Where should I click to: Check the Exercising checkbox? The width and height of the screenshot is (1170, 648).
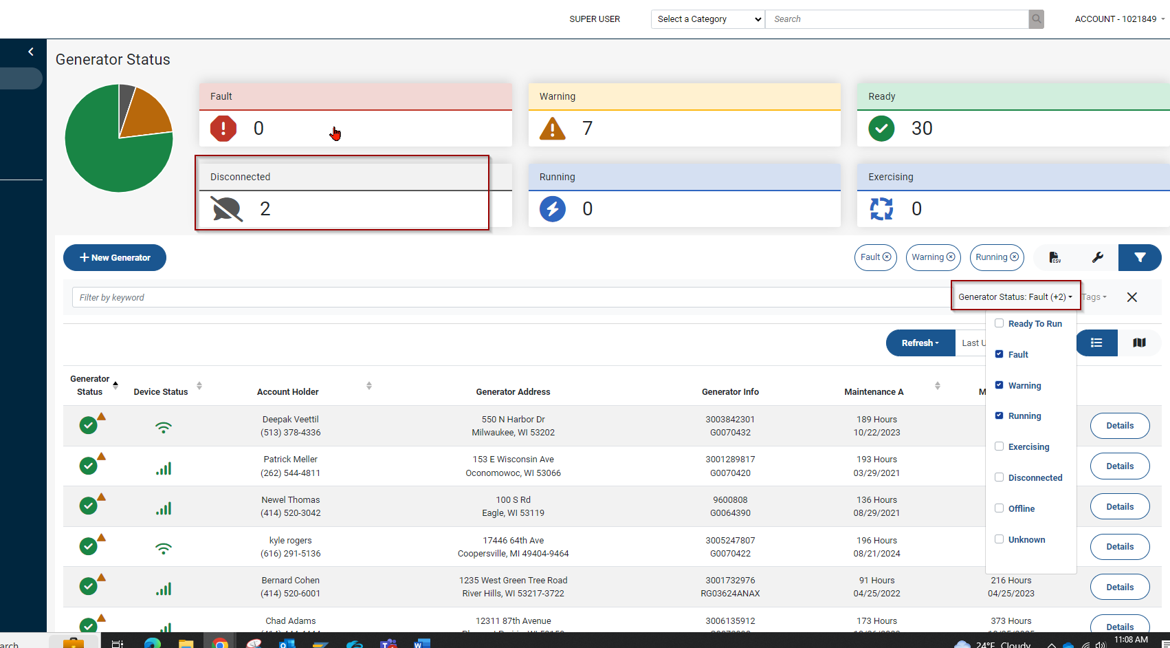click(x=1000, y=446)
